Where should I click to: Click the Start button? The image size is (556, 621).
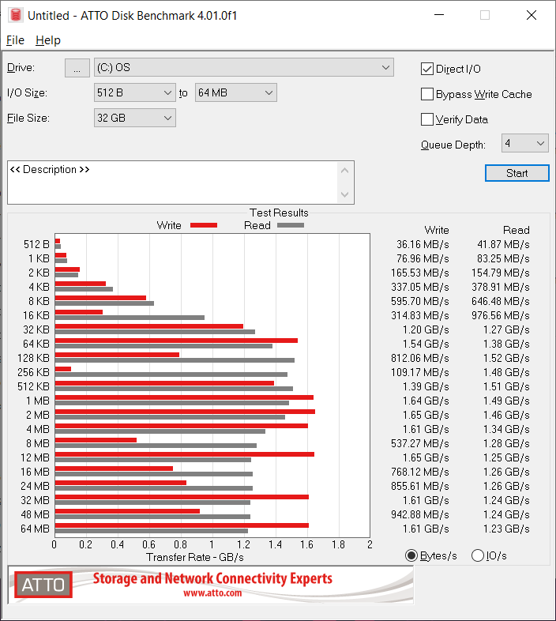pos(517,173)
